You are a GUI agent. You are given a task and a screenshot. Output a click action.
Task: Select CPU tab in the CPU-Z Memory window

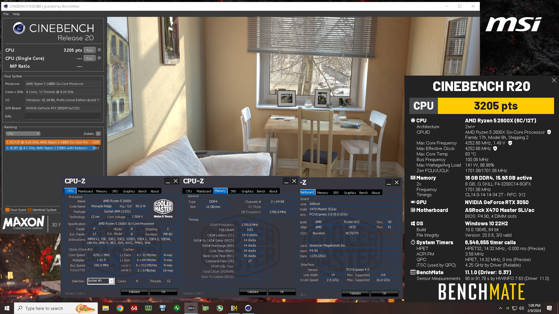pos(189,191)
